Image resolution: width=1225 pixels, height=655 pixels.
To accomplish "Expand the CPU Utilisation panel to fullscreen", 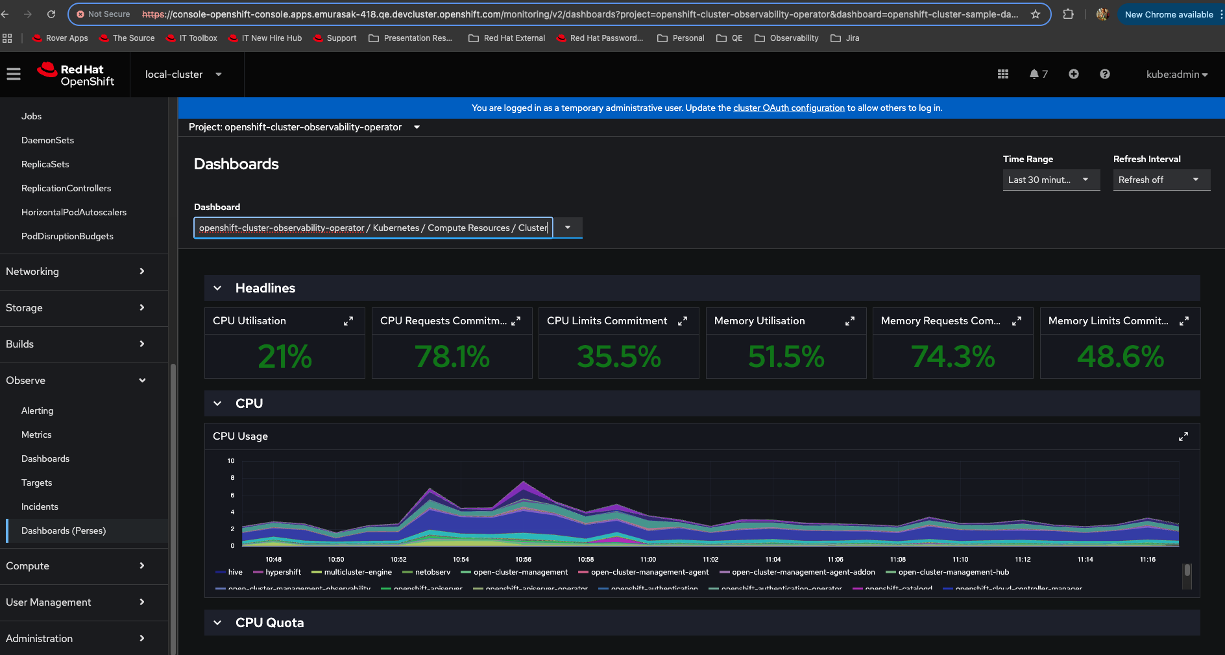I will (348, 321).
